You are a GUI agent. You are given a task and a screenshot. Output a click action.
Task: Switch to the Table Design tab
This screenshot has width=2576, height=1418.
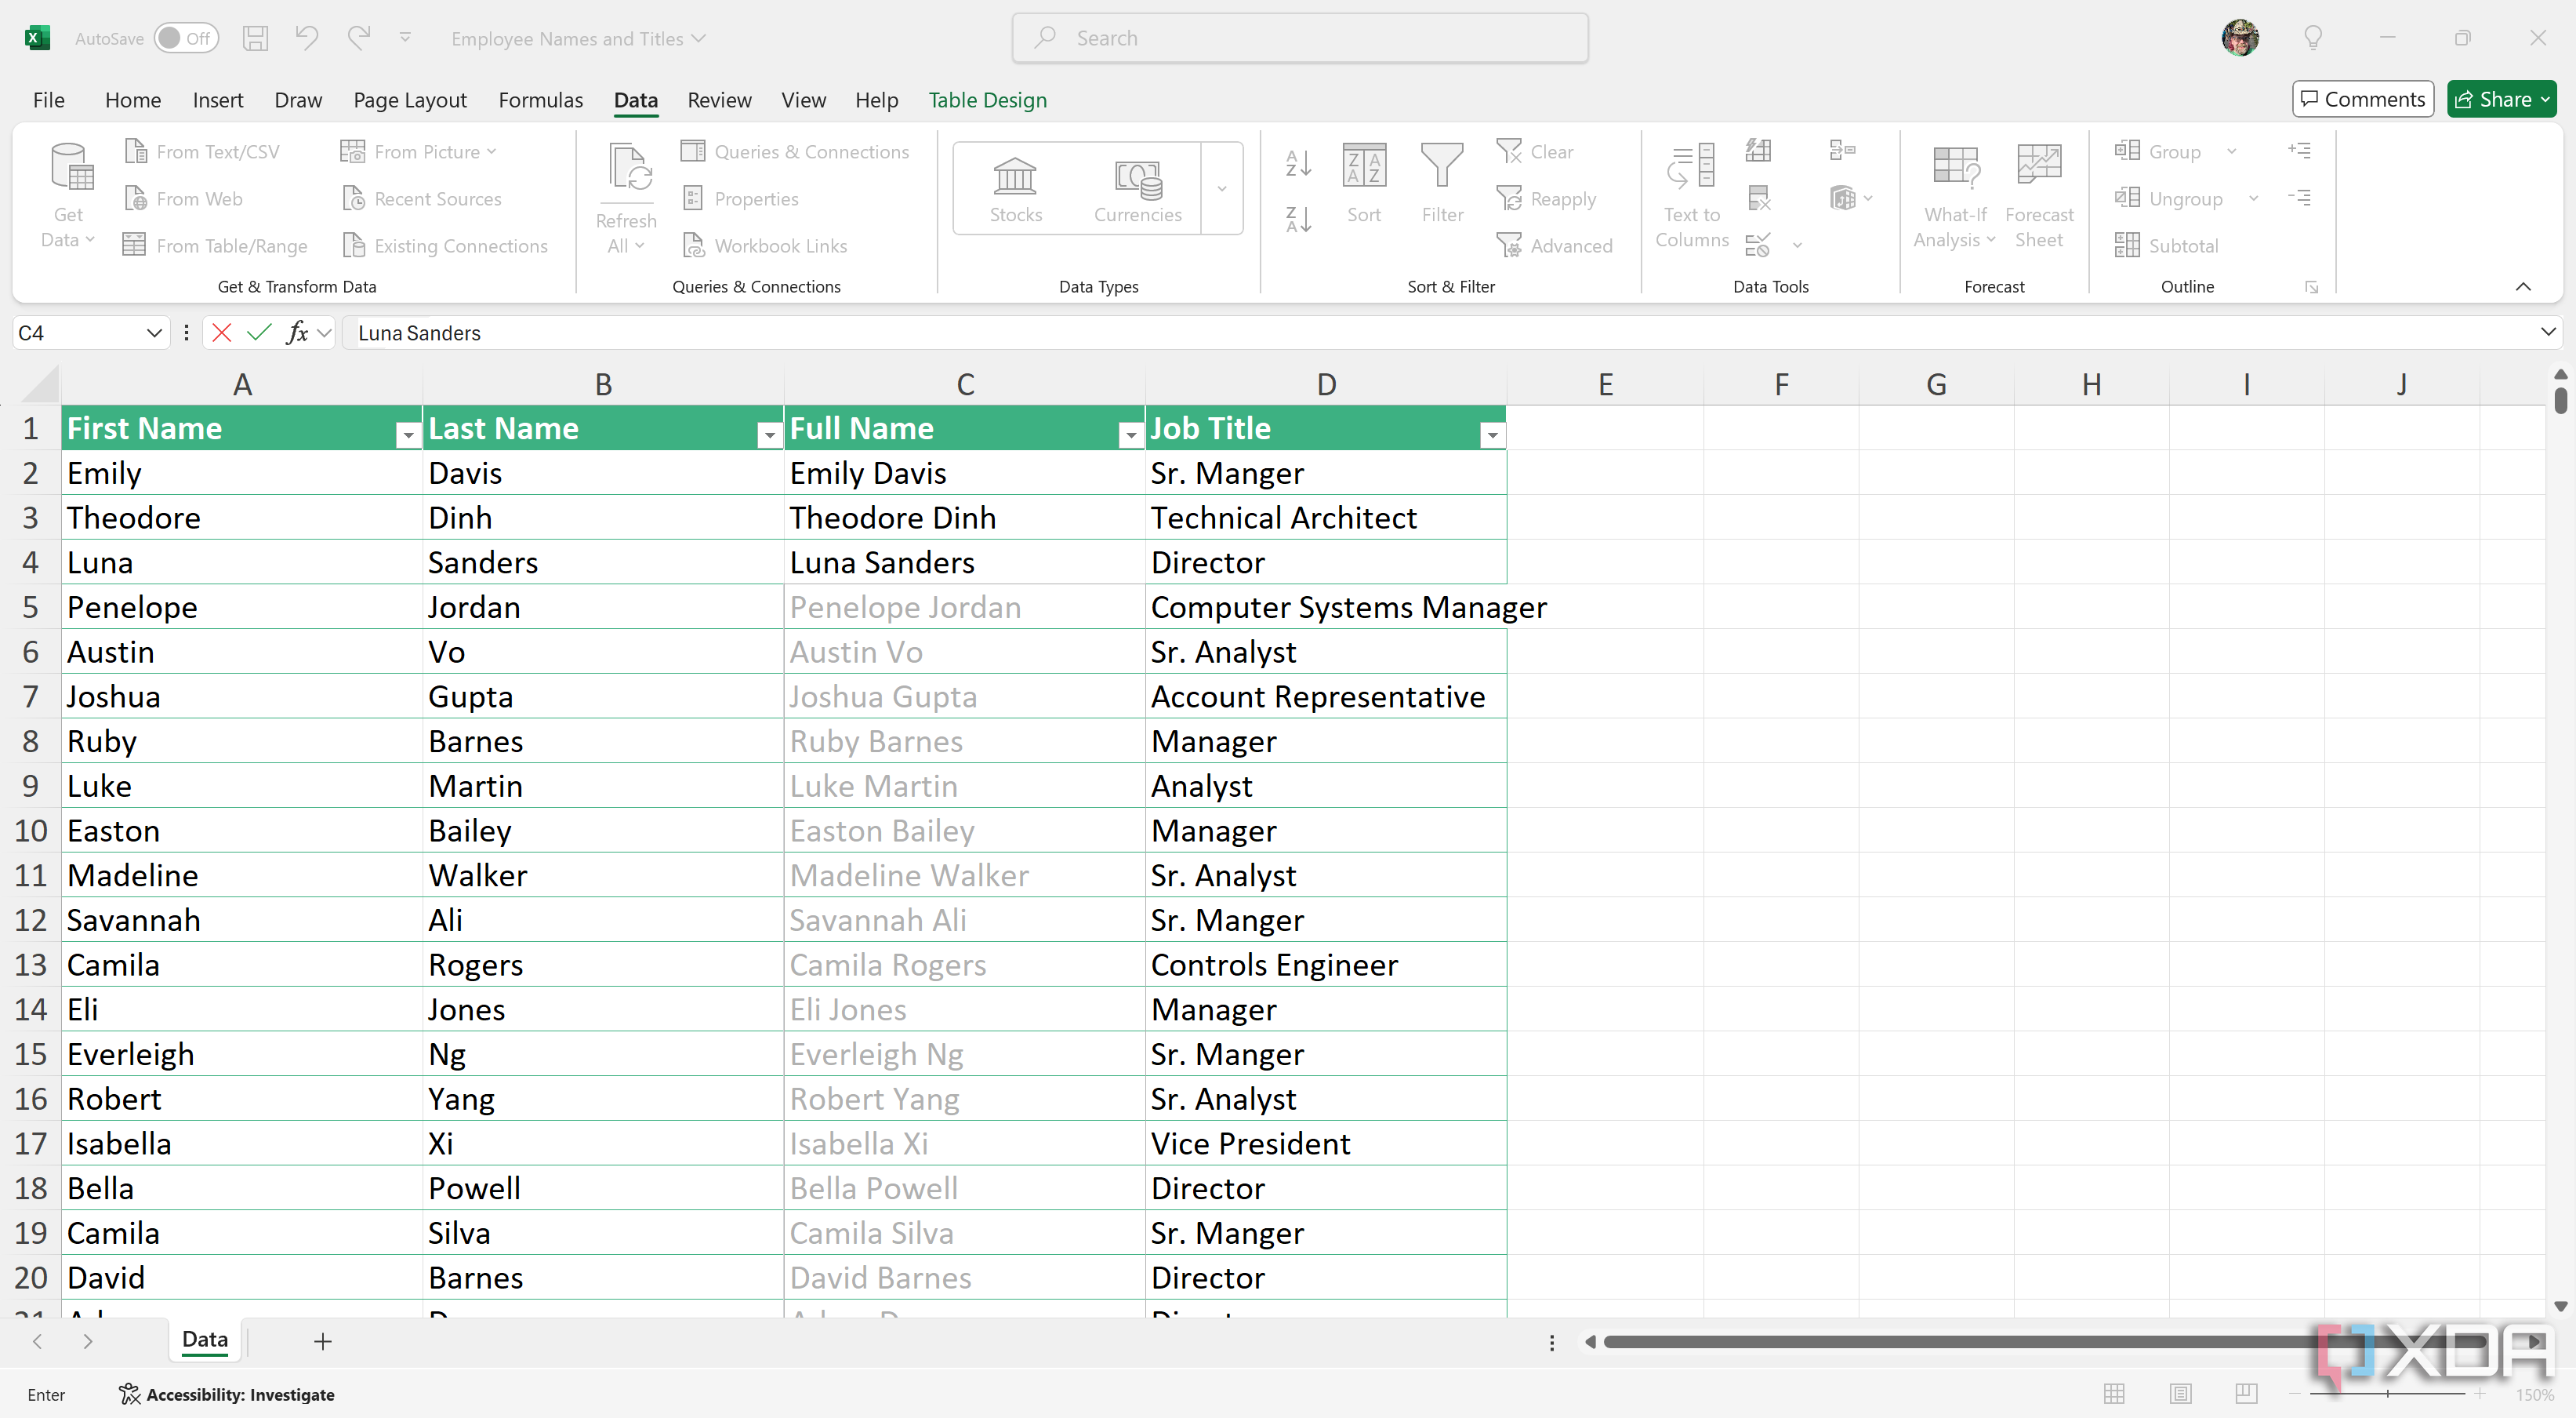click(987, 99)
